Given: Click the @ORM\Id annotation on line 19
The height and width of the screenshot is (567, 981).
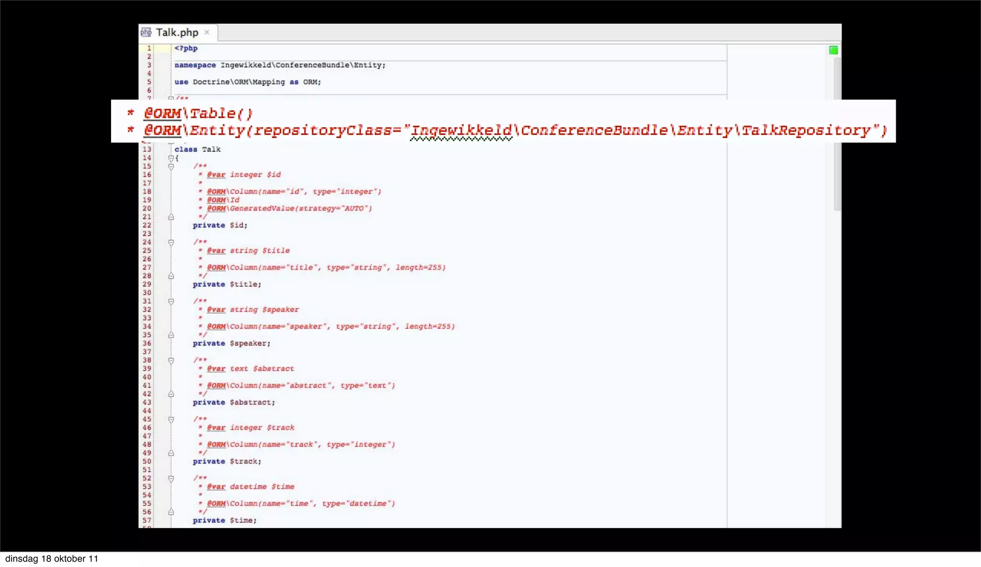Looking at the screenshot, I should (223, 200).
